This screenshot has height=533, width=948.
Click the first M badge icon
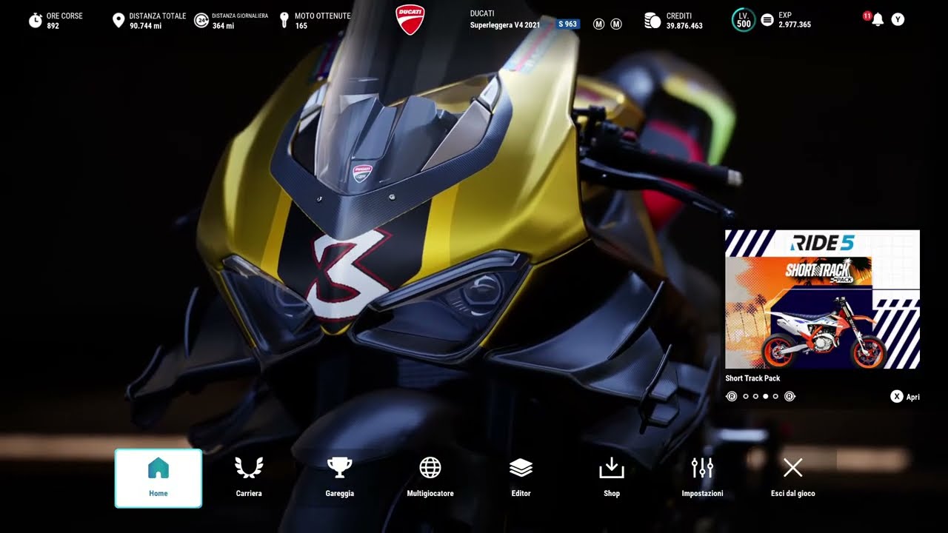pos(599,24)
